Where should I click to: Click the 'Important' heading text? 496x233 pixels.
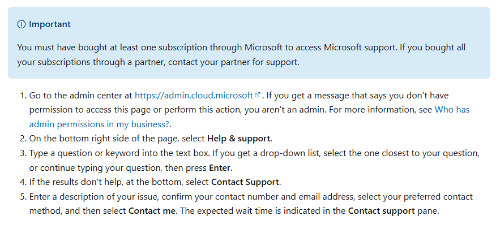click(x=50, y=24)
